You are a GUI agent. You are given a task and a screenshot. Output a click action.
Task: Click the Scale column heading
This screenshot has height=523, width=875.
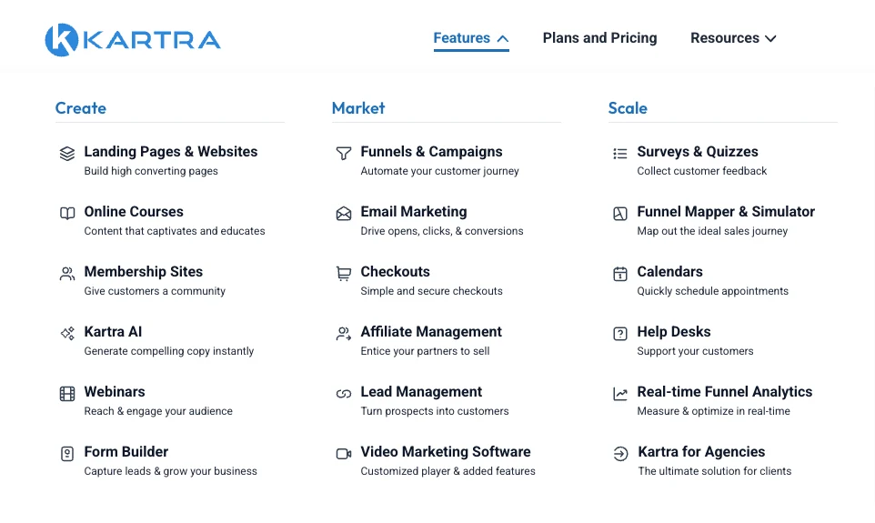pyautogui.click(x=628, y=108)
